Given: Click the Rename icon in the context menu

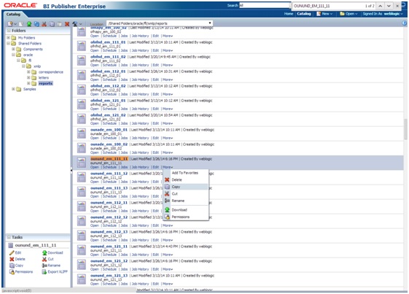Looking at the screenshot, I should click(x=167, y=201).
